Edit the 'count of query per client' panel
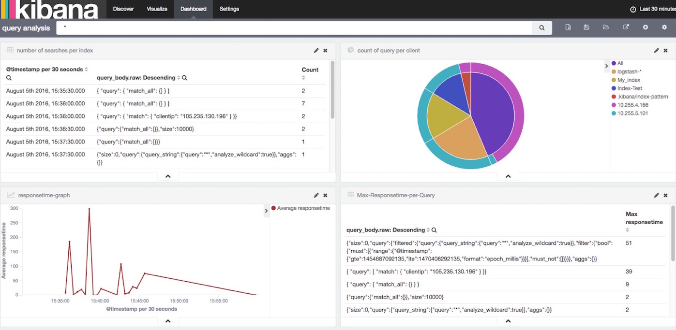The image size is (676, 330). click(x=656, y=51)
